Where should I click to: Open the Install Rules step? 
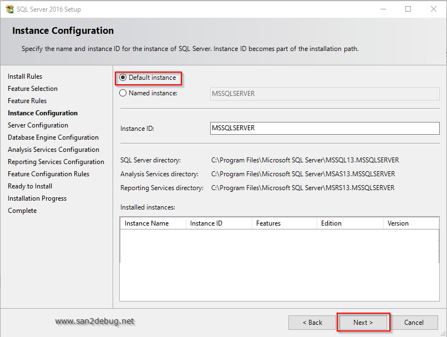pos(25,76)
